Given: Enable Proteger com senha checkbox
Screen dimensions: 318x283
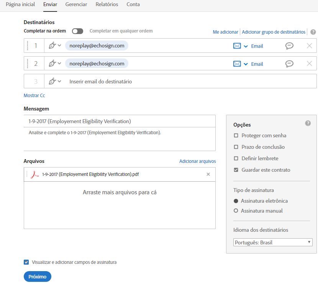Looking at the screenshot, I should click(x=236, y=135).
